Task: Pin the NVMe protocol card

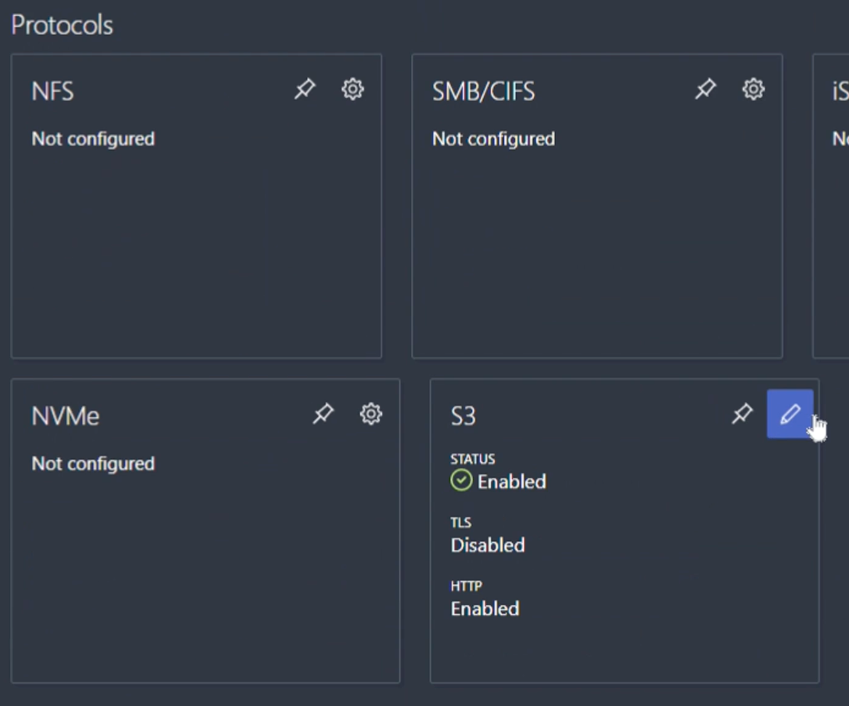Action: (323, 414)
